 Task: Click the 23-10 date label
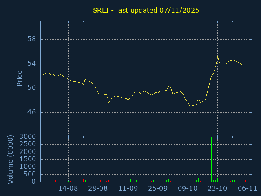click(217, 189)
